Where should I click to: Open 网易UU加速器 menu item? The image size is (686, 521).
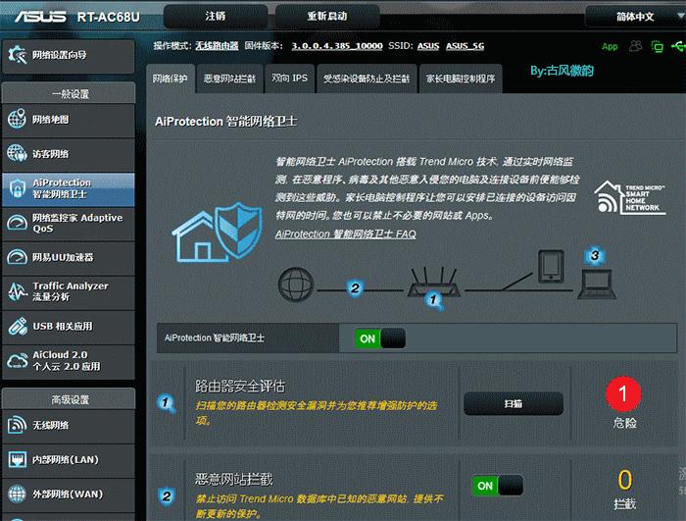(x=69, y=257)
